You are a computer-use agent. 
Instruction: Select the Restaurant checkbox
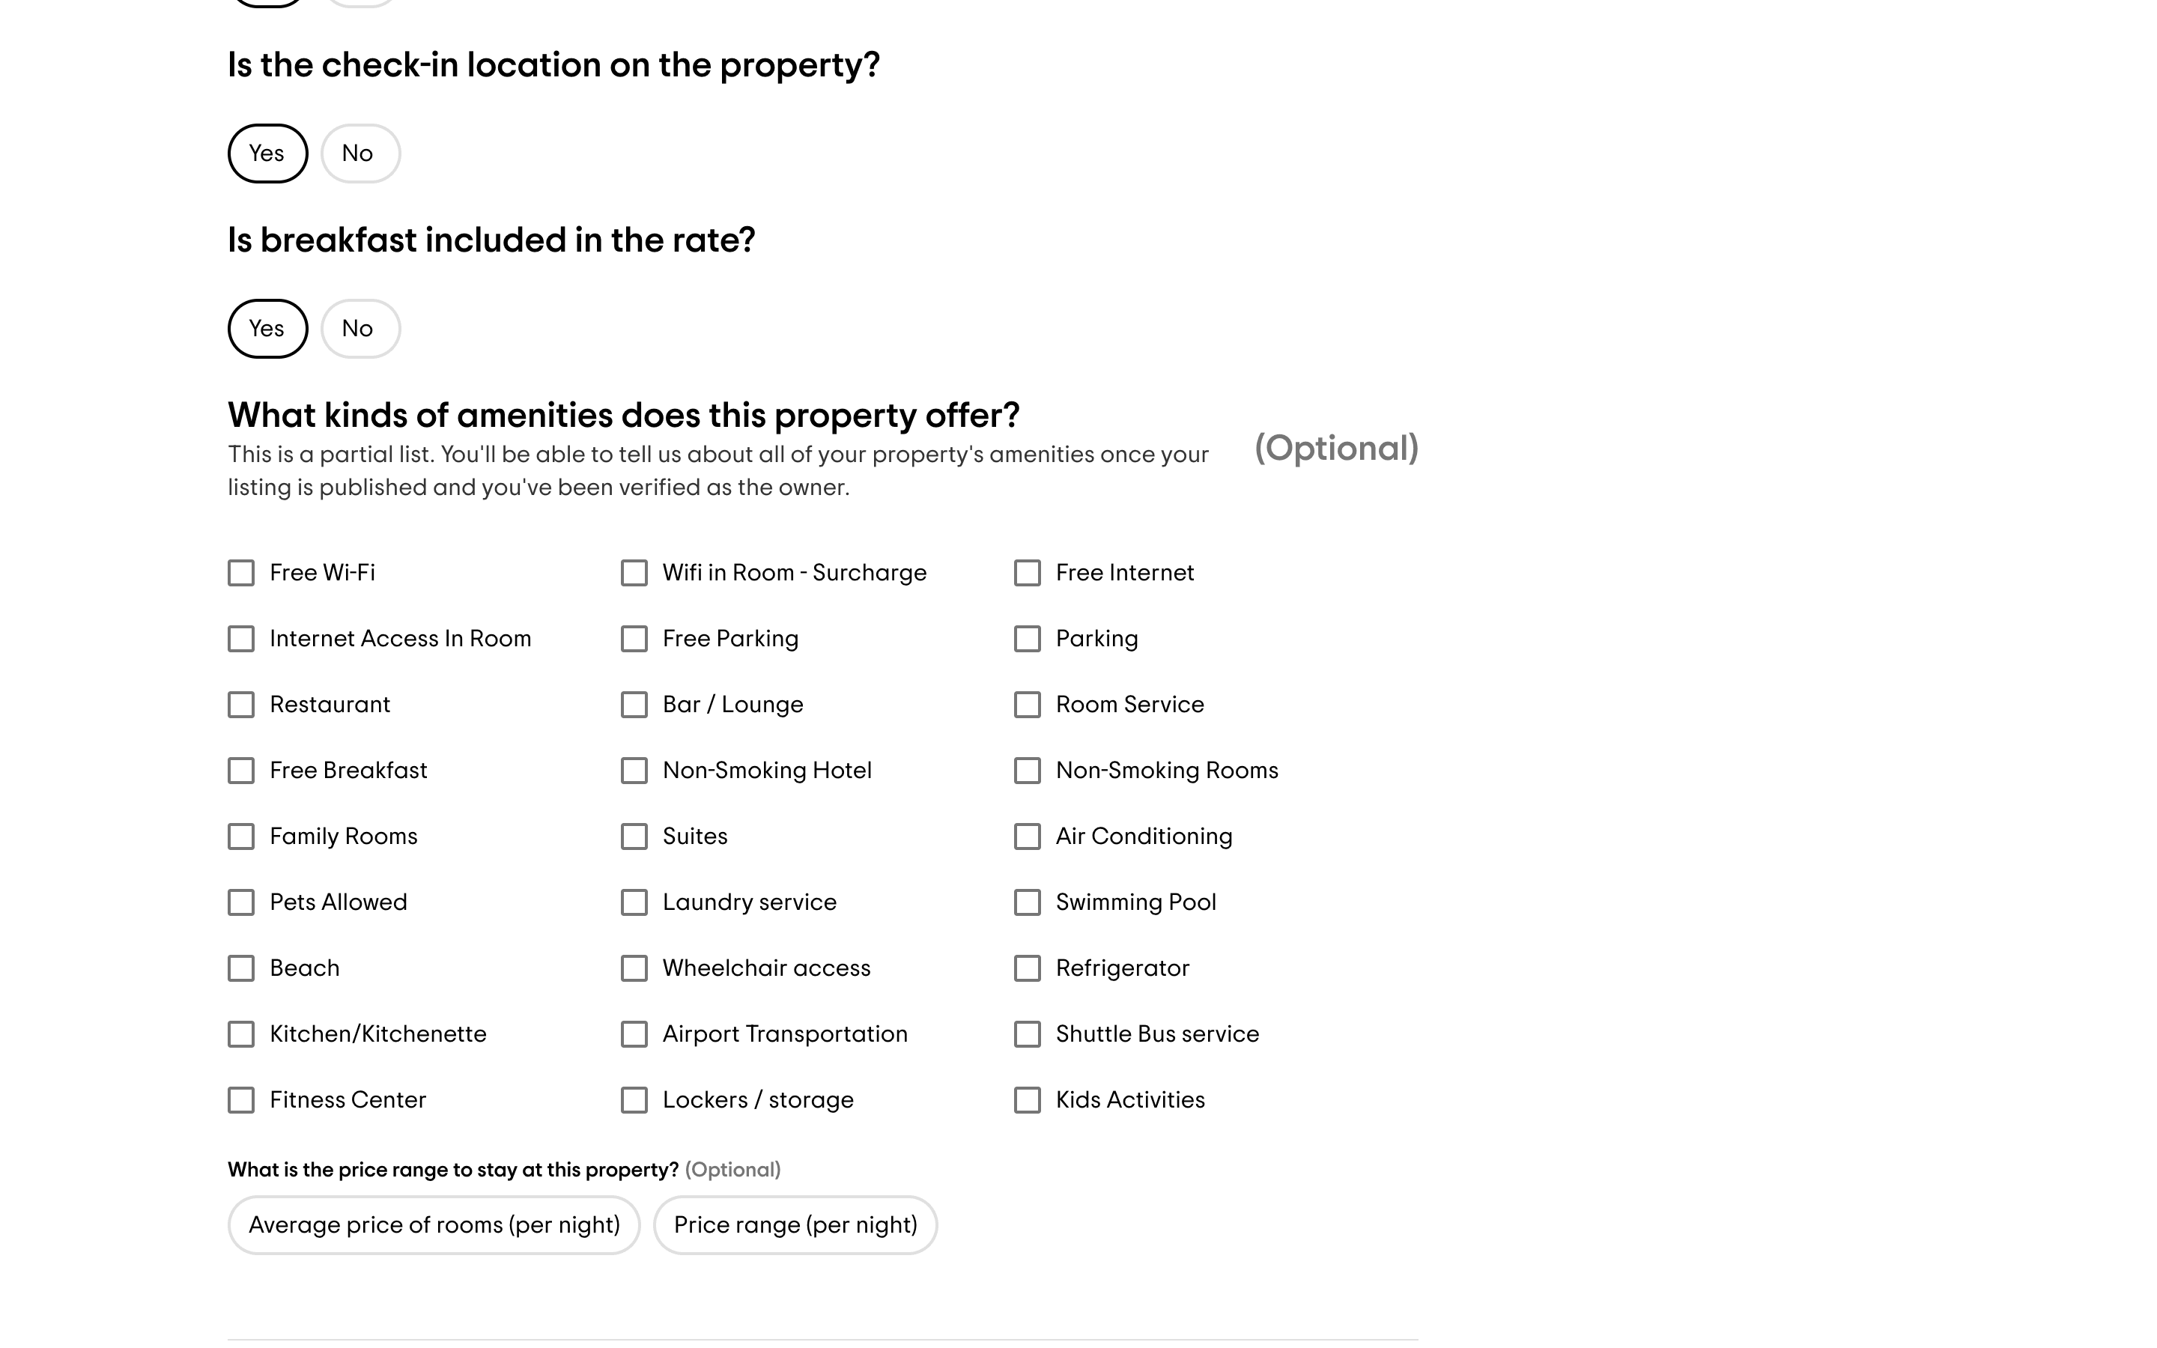[x=240, y=704]
